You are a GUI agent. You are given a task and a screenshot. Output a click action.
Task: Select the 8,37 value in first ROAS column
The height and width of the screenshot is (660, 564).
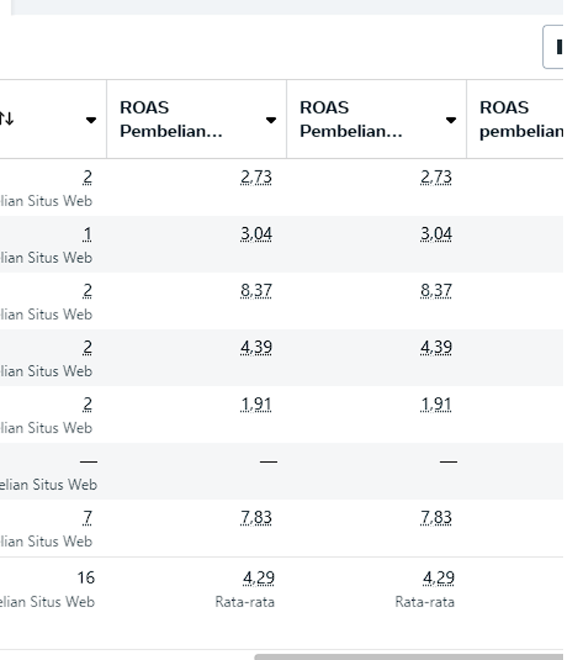point(256,291)
